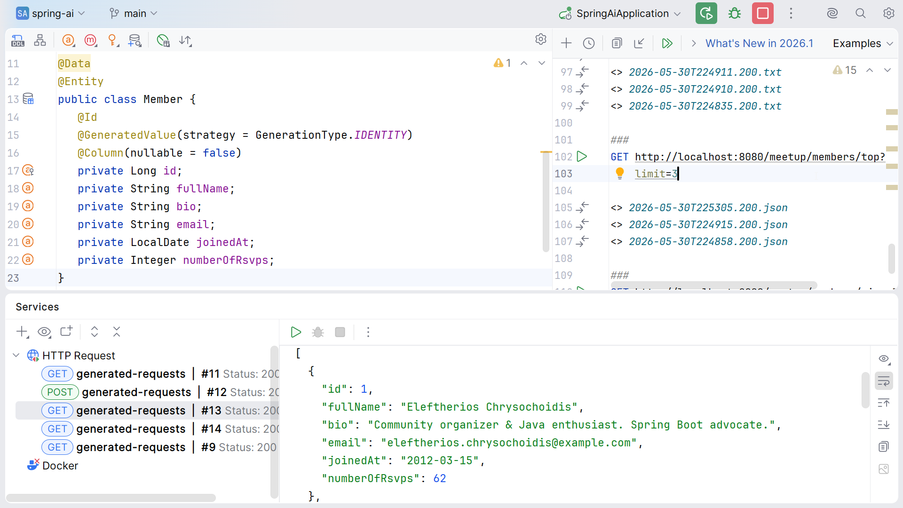This screenshot has height=508, width=903.
Task: Run all requests in file
Action: tap(667, 43)
